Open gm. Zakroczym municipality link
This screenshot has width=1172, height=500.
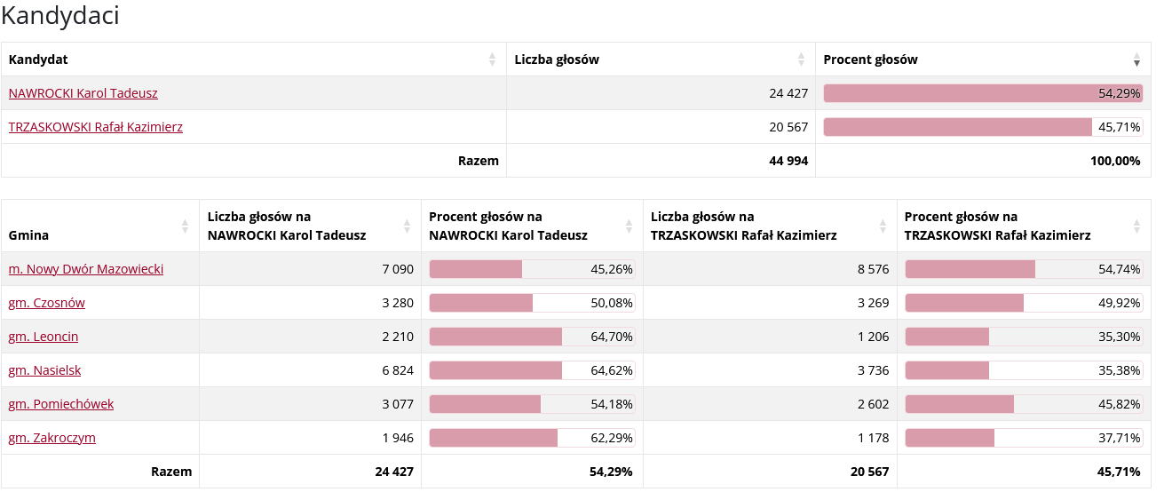[52, 438]
